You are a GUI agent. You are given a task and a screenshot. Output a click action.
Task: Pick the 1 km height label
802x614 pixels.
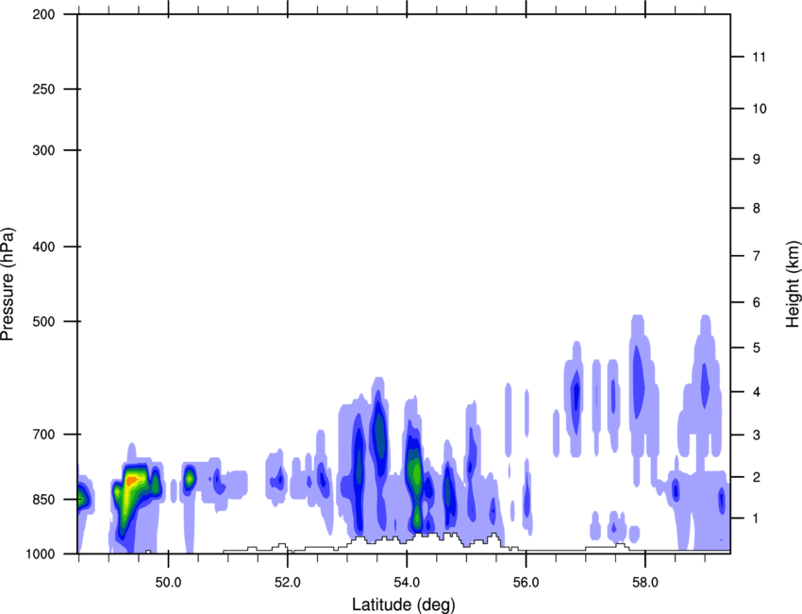(757, 519)
